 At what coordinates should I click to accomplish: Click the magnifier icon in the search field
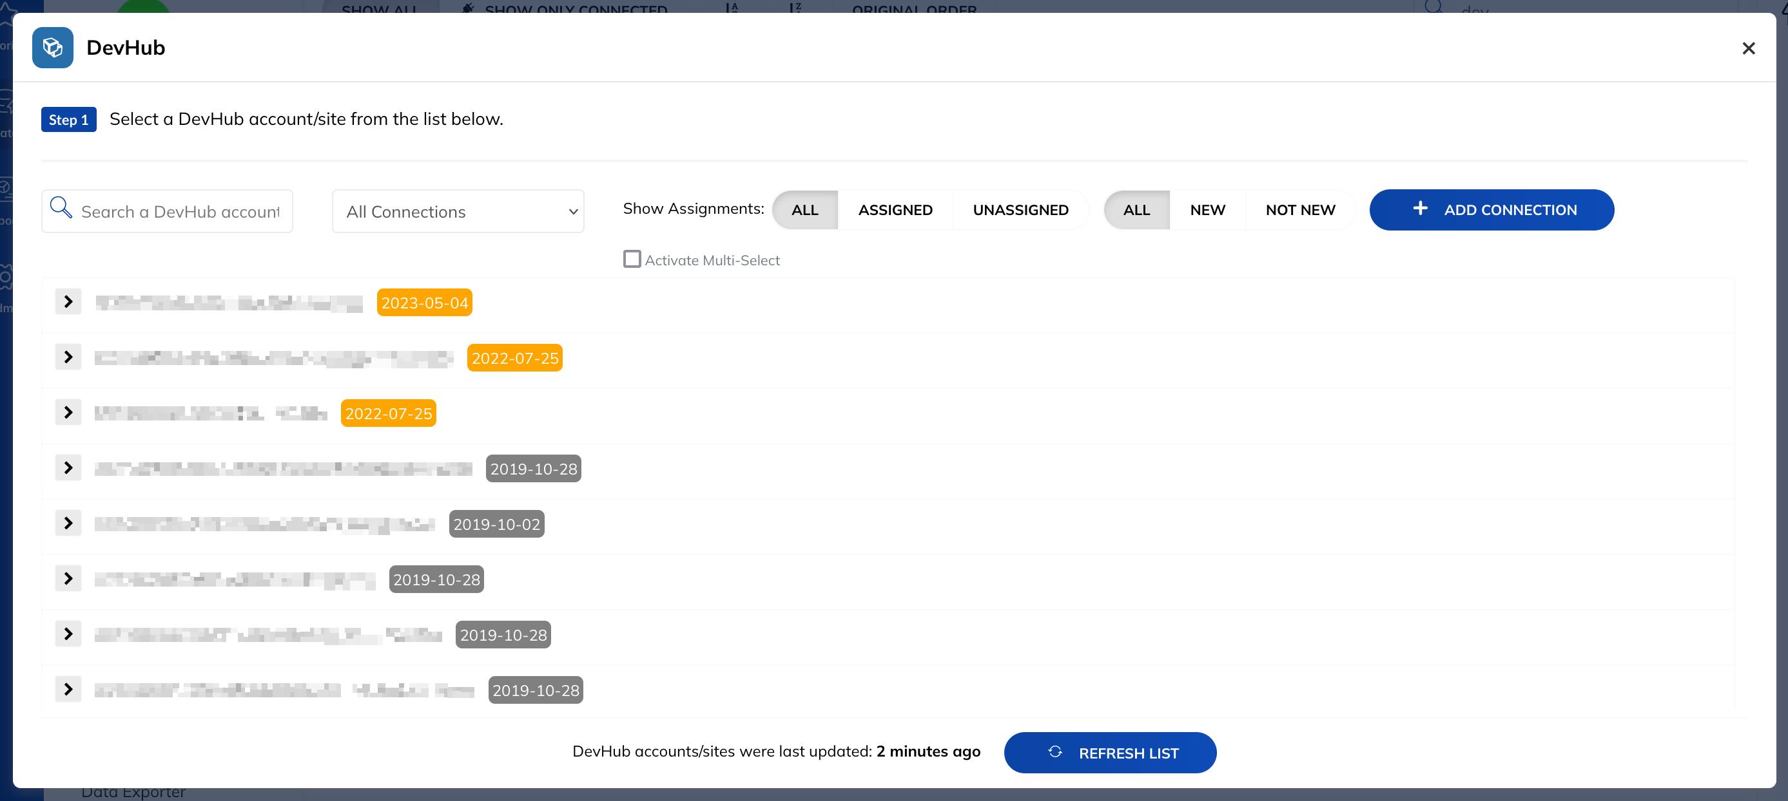coord(61,207)
